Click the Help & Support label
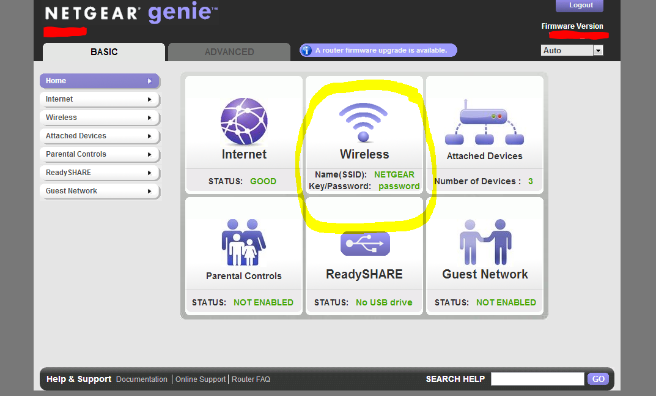 [79, 379]
